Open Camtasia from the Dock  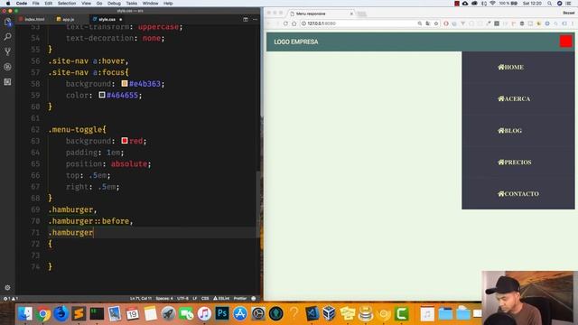[x=401, y=313]
